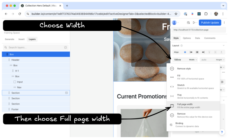Open the Chrome profile avatar
Screen dimensions: 229x139
[x=216, y=14]
